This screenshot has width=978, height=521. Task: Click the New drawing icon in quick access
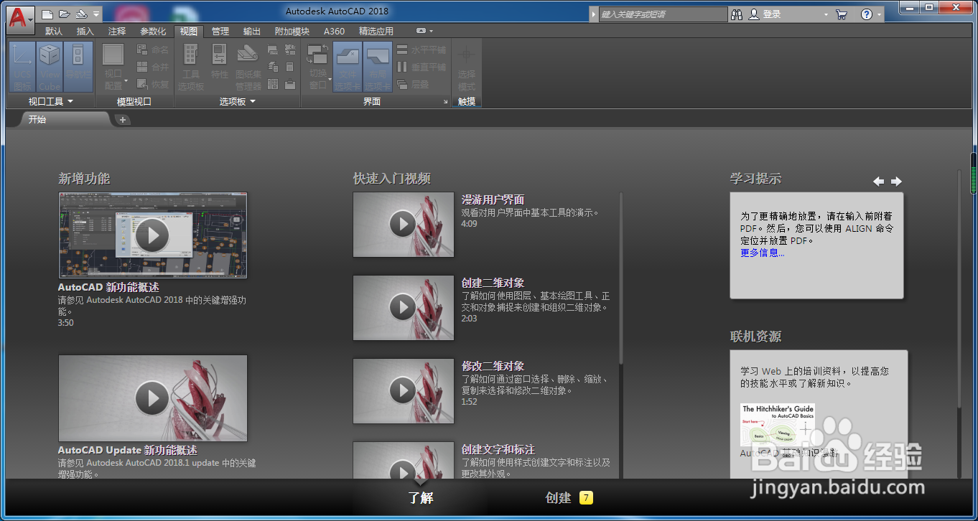pos(47,14)
